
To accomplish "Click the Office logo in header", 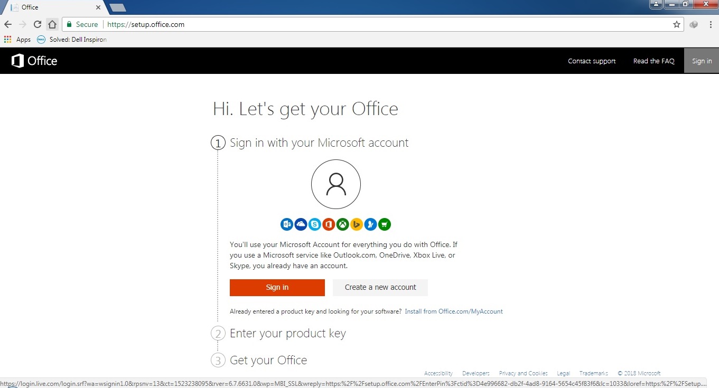I will point(34,61).
